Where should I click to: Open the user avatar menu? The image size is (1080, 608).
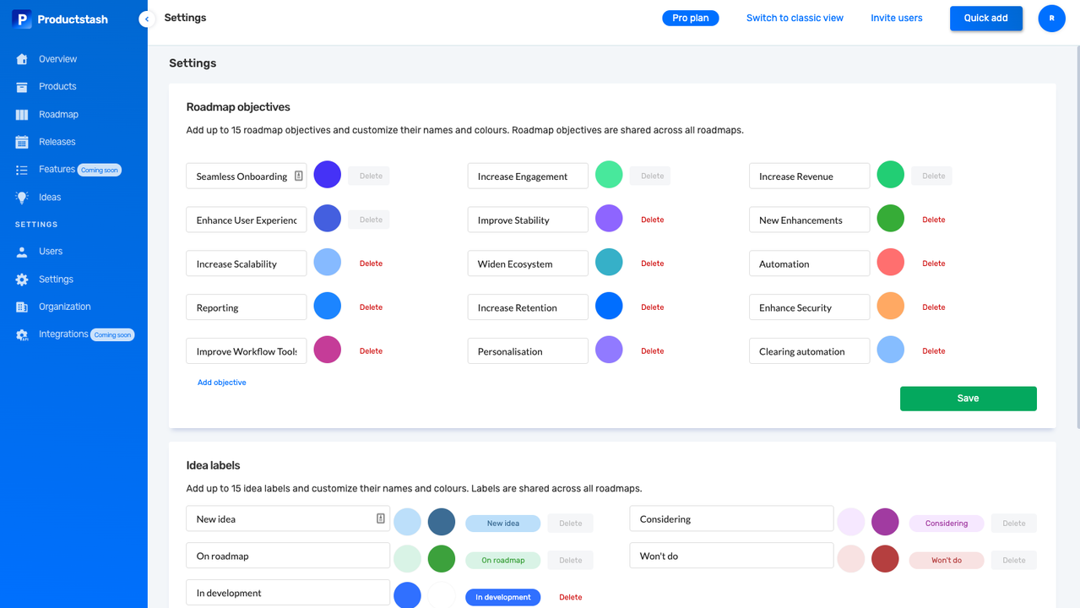point(1051,18)
